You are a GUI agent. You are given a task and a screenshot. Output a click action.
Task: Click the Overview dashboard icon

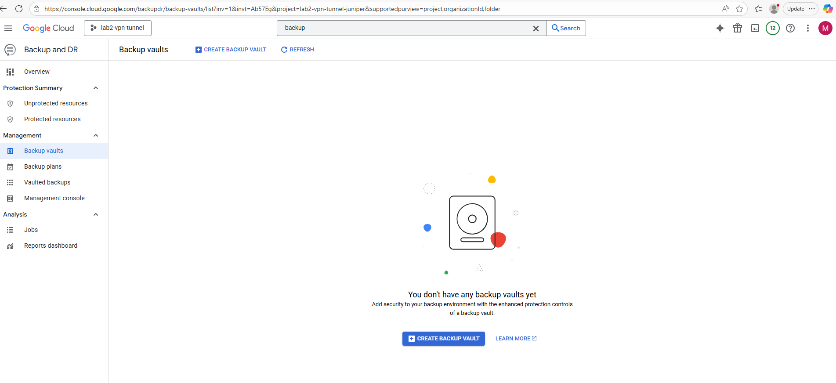(x=10, y=72)
